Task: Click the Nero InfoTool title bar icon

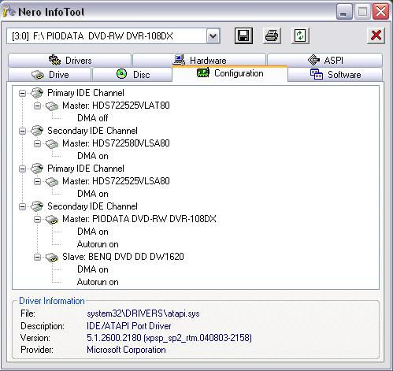Action: (x=9, y=11)
